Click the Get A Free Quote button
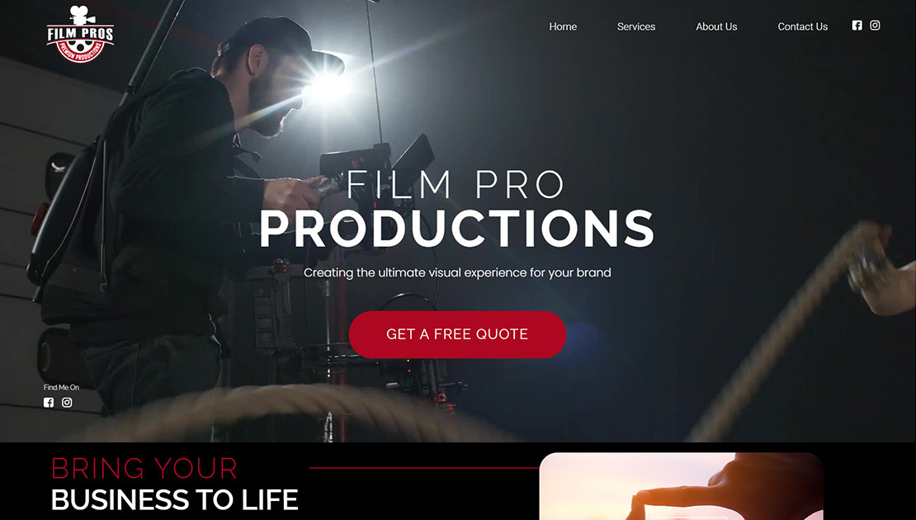 (x=457, y=334)
